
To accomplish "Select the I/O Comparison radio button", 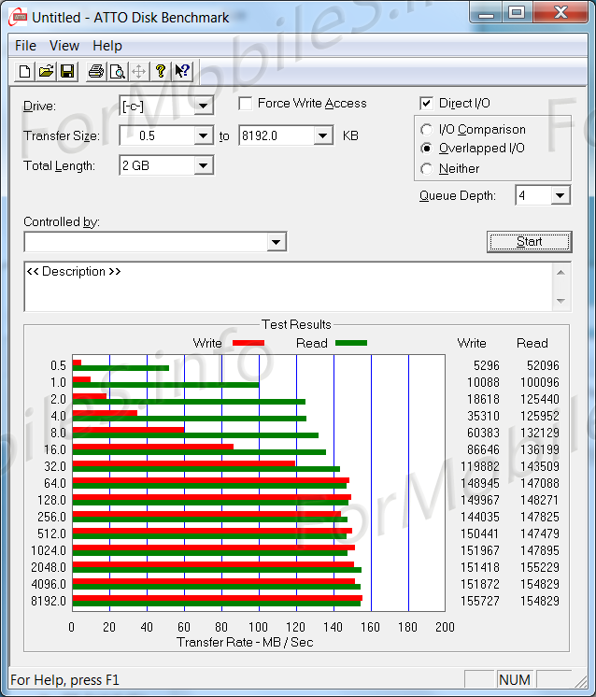I will coord(427,130).
